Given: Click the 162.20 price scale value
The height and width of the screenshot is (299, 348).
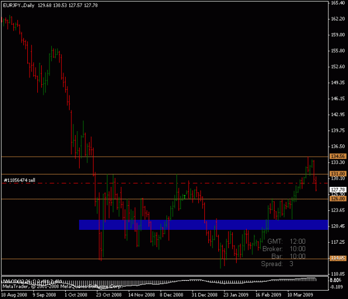Looking at the screenshot, I should pyautogui.click(x=338, y=18).
